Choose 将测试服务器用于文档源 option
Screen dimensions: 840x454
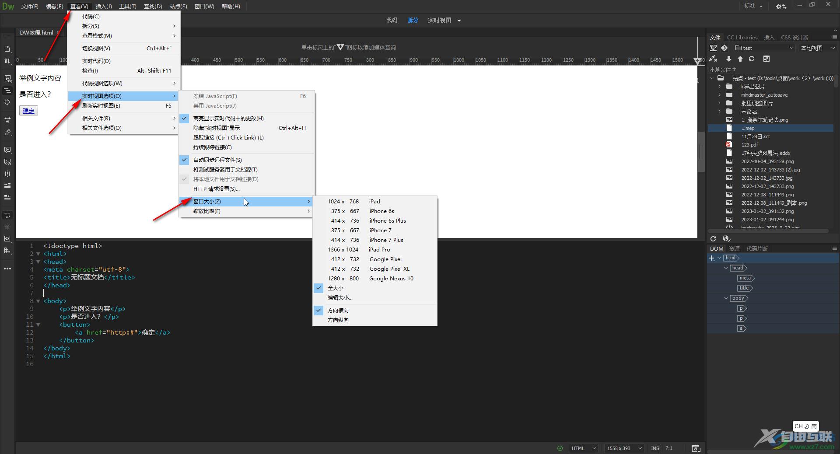pos(246,170)
